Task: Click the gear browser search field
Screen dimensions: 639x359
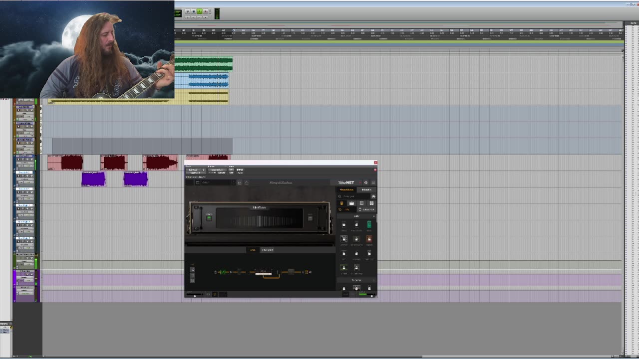Action: tap(354, 196)
